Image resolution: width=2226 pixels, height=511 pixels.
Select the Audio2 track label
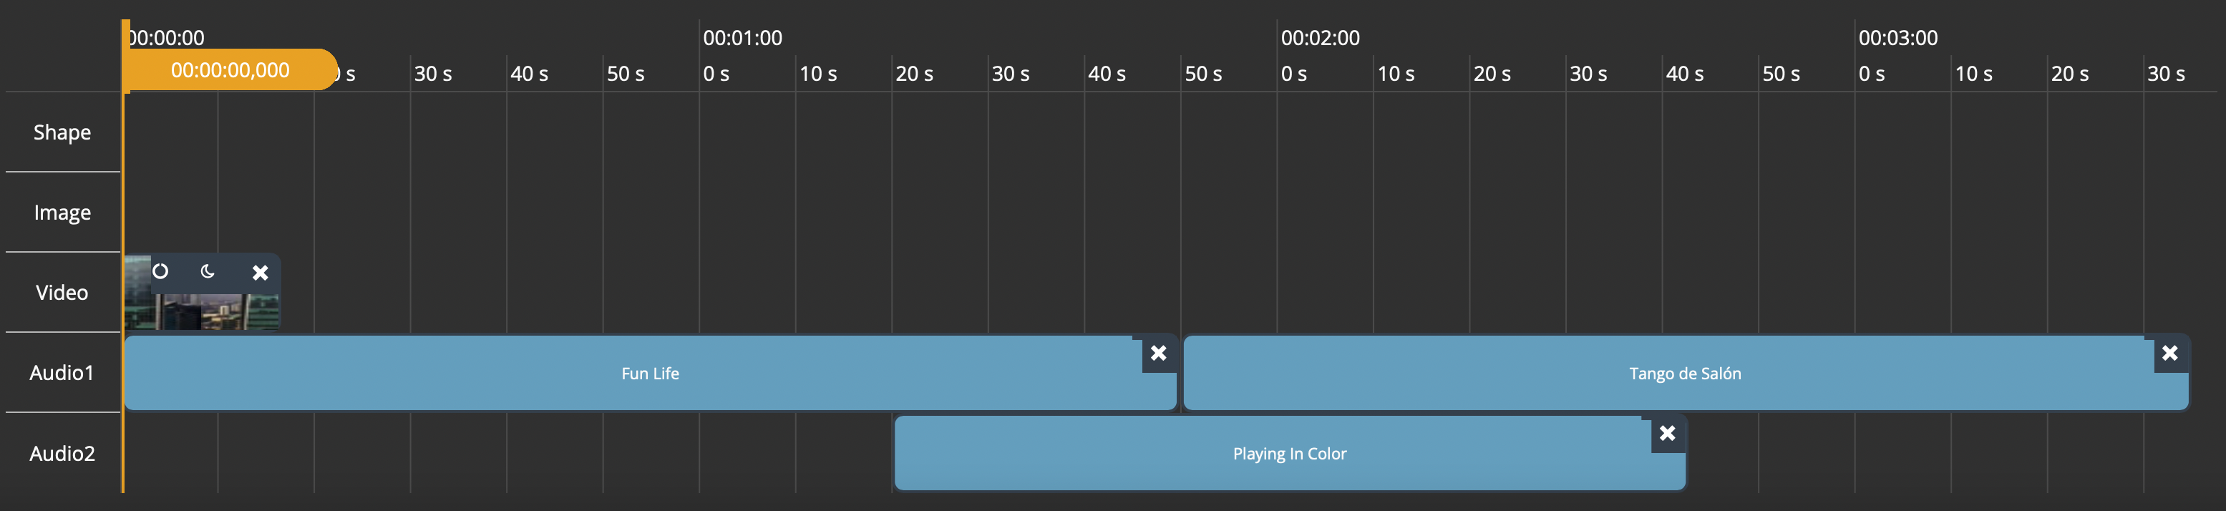point(62,453)
